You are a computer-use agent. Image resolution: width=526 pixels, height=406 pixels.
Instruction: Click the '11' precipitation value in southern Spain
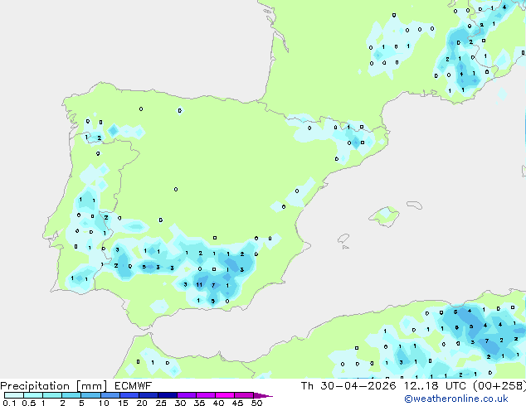199,285
